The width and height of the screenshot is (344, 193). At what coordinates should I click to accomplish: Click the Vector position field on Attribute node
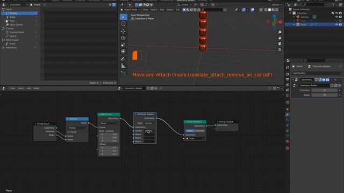(149, 131)
